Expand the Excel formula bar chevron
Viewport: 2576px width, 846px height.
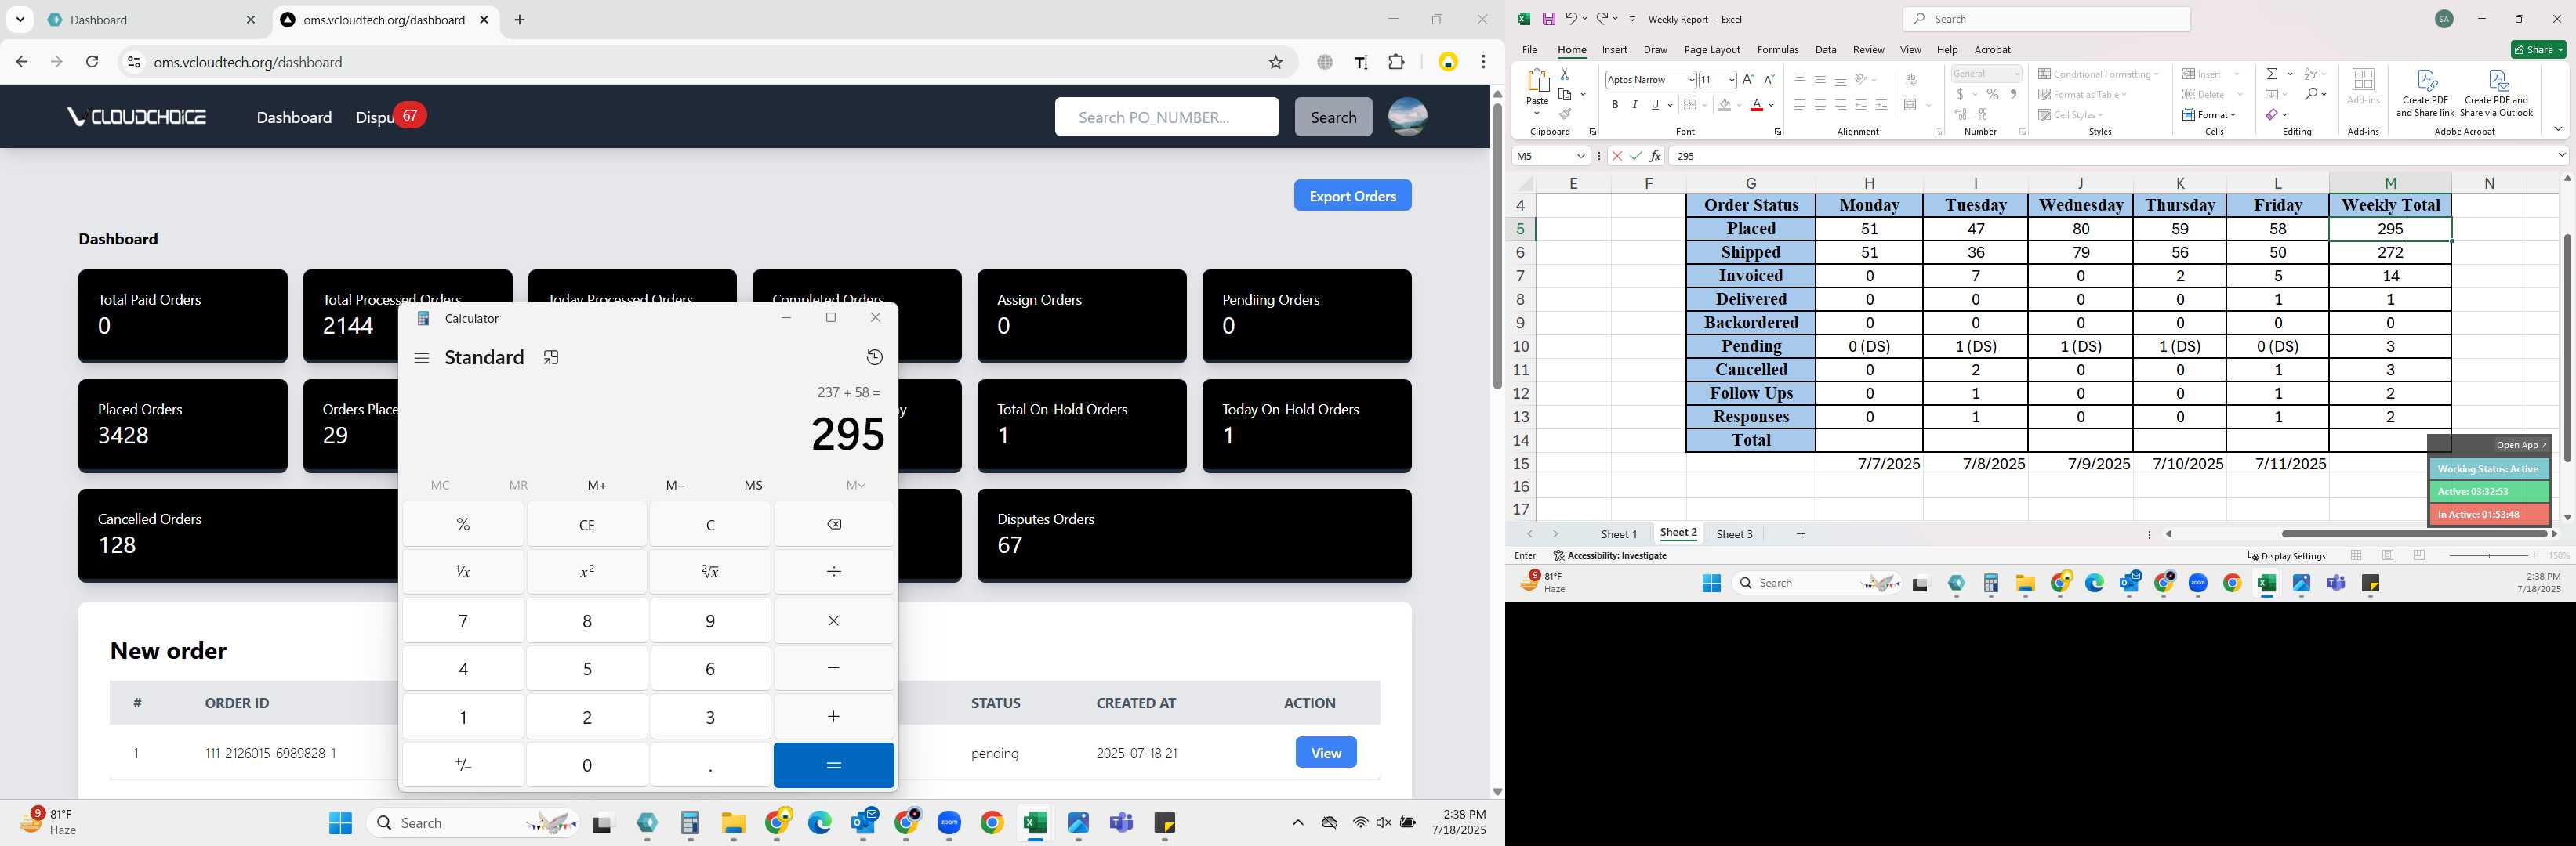[2561, 156]
